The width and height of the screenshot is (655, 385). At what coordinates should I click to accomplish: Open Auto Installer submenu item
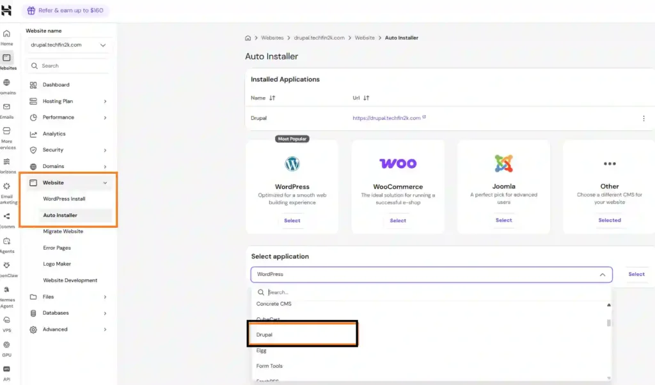tap(60, 215)
